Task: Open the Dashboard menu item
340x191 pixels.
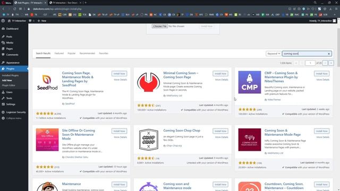Action: tap(12, 29)
